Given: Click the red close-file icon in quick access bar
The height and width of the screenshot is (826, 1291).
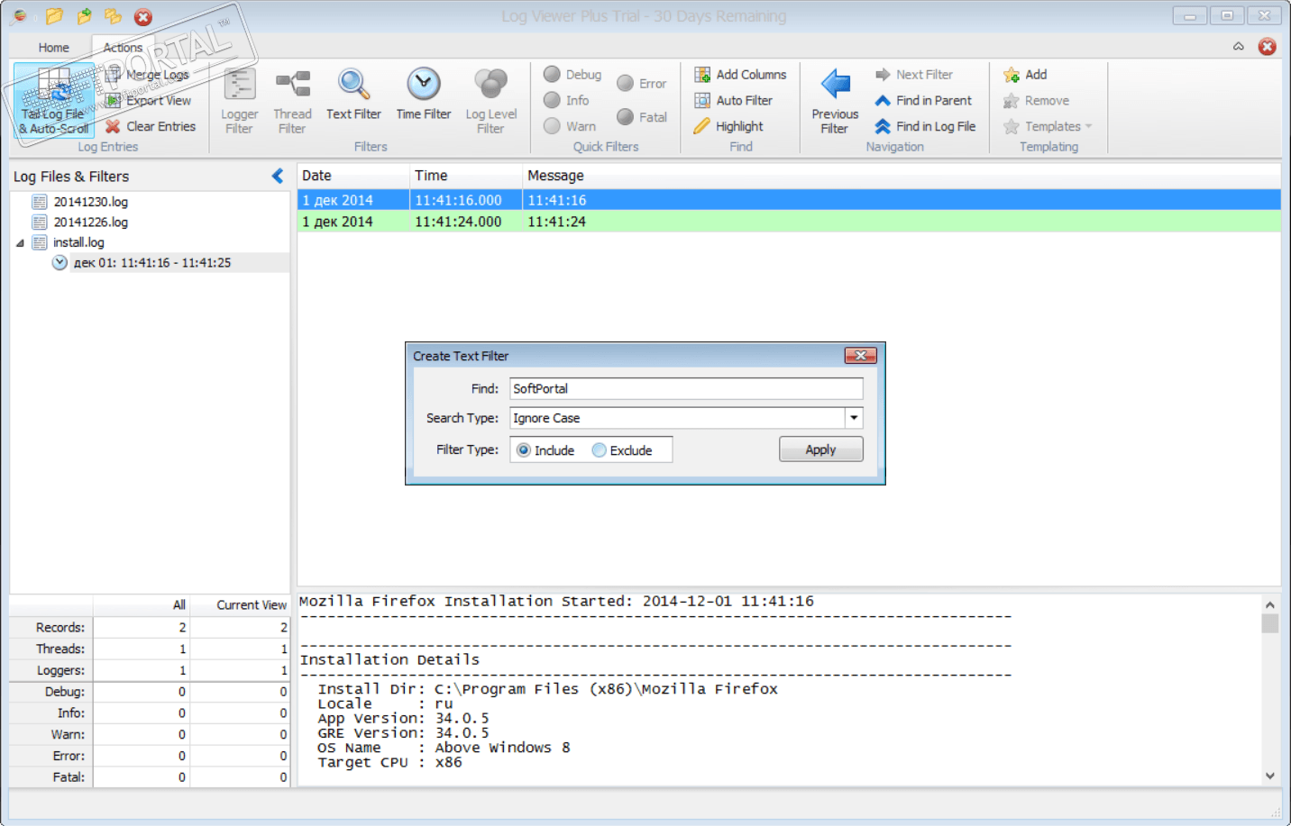Looking at the screenshot, I should [142, 16].
